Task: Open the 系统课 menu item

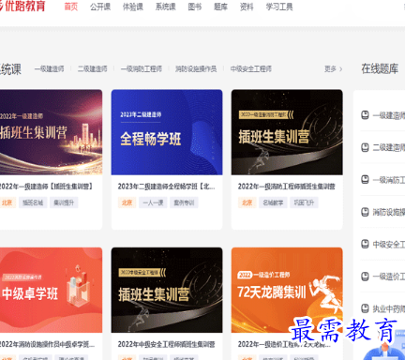Action: click(x=166, y=7)
